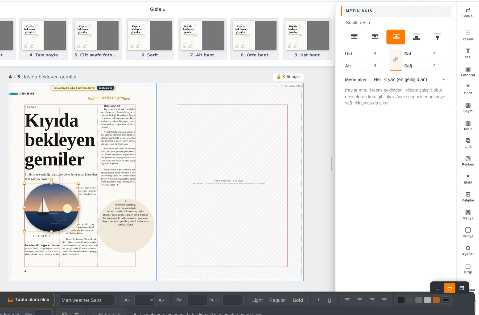Open the Künye info panel
The image size is (479, 315).
point(468,233)
